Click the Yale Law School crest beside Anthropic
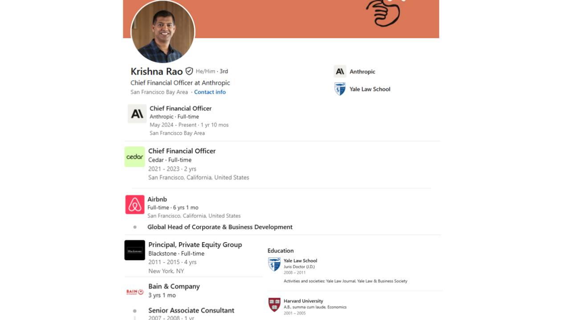 tap(340, 89)
